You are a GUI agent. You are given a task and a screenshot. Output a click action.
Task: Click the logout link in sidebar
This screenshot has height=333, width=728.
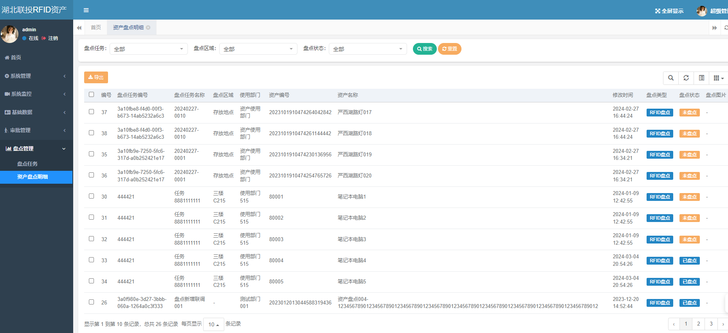tap(50, 38)
